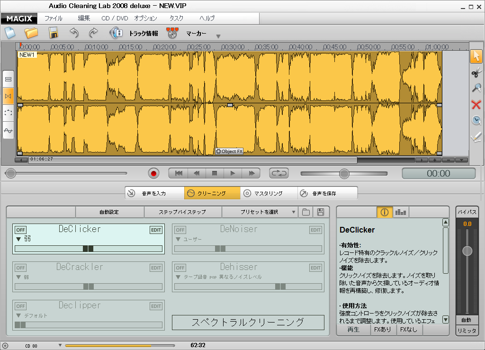485x350 pixels.
Task: Toggle the DeNoiser OFF switch
Action: (x=180, y=230)
